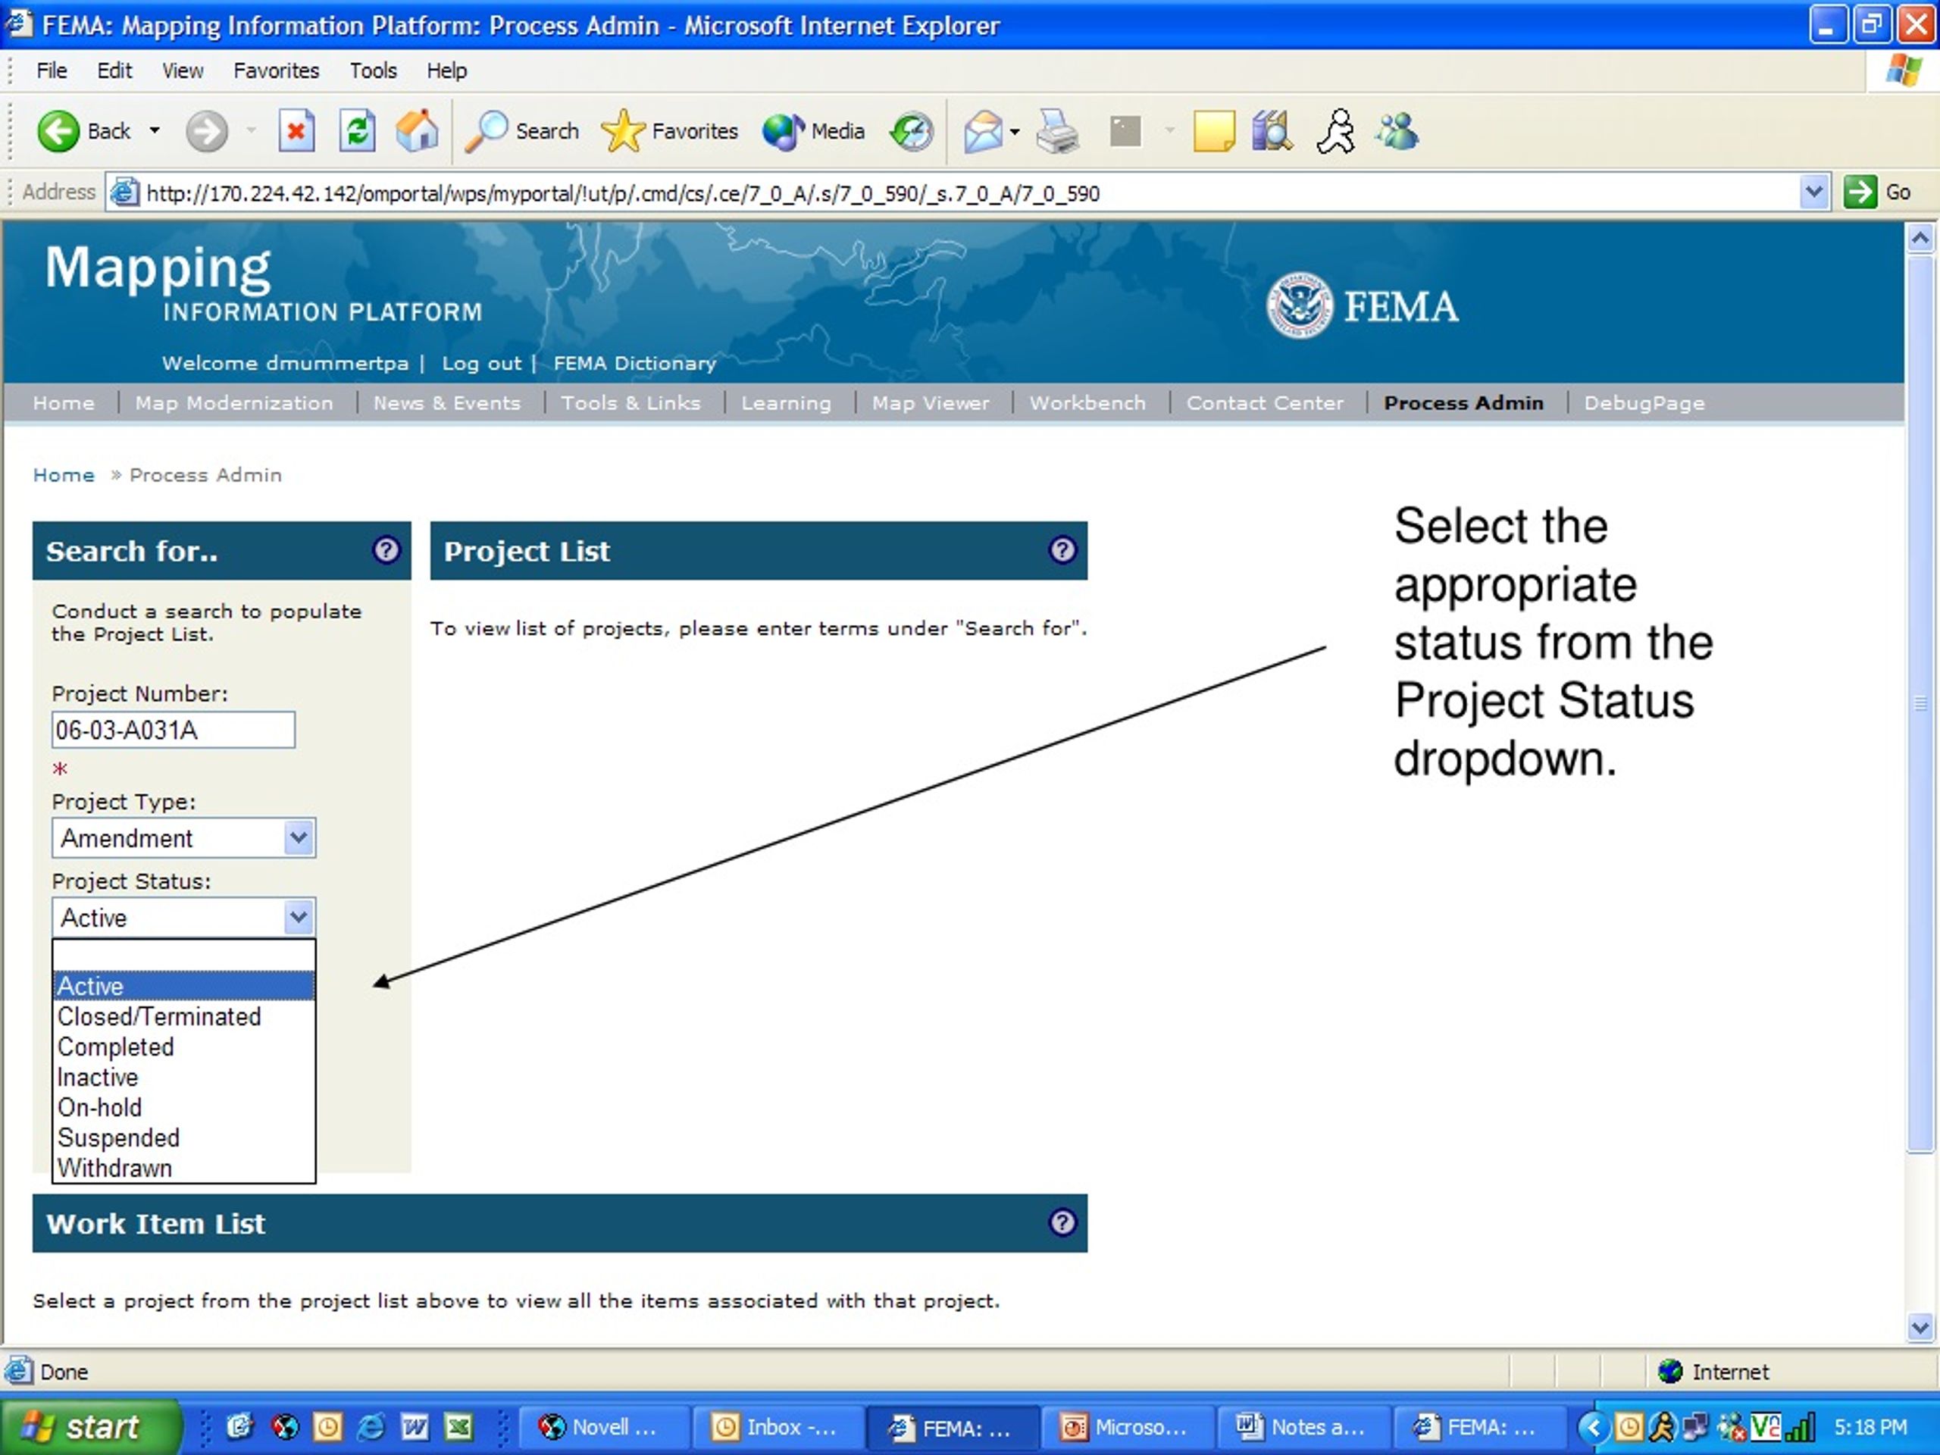Open help for the Project List panel

tap(1062, 550)
